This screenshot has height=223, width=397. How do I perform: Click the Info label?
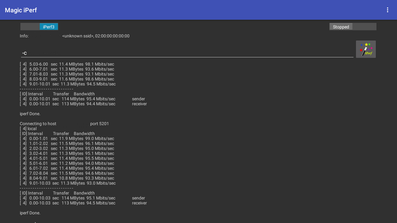(24, 36)
